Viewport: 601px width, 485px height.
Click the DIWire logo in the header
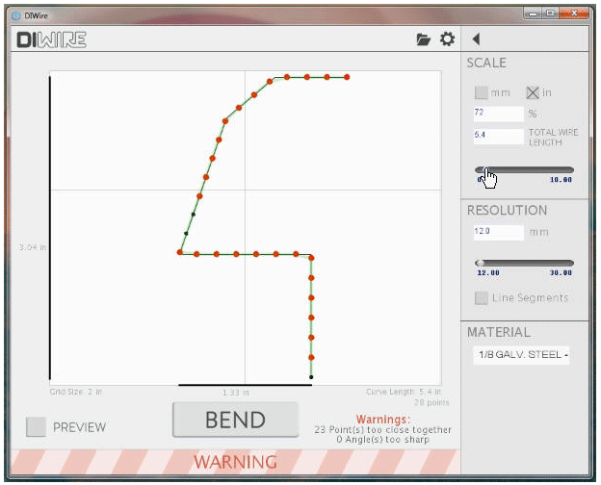pyautogui.click(x=51, y=39)
